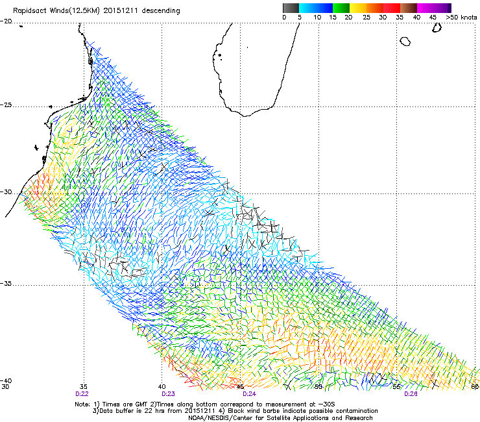The width and height of the screenshot is (480, 422).
Task: Click the latitude label '-20' on left axis
Action: tap(6, 21)
